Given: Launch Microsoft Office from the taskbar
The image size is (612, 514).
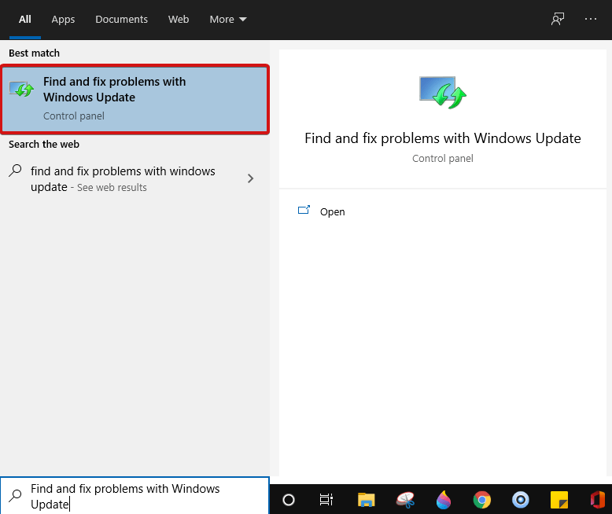Looking at the screenshot, I should (598, 500).
